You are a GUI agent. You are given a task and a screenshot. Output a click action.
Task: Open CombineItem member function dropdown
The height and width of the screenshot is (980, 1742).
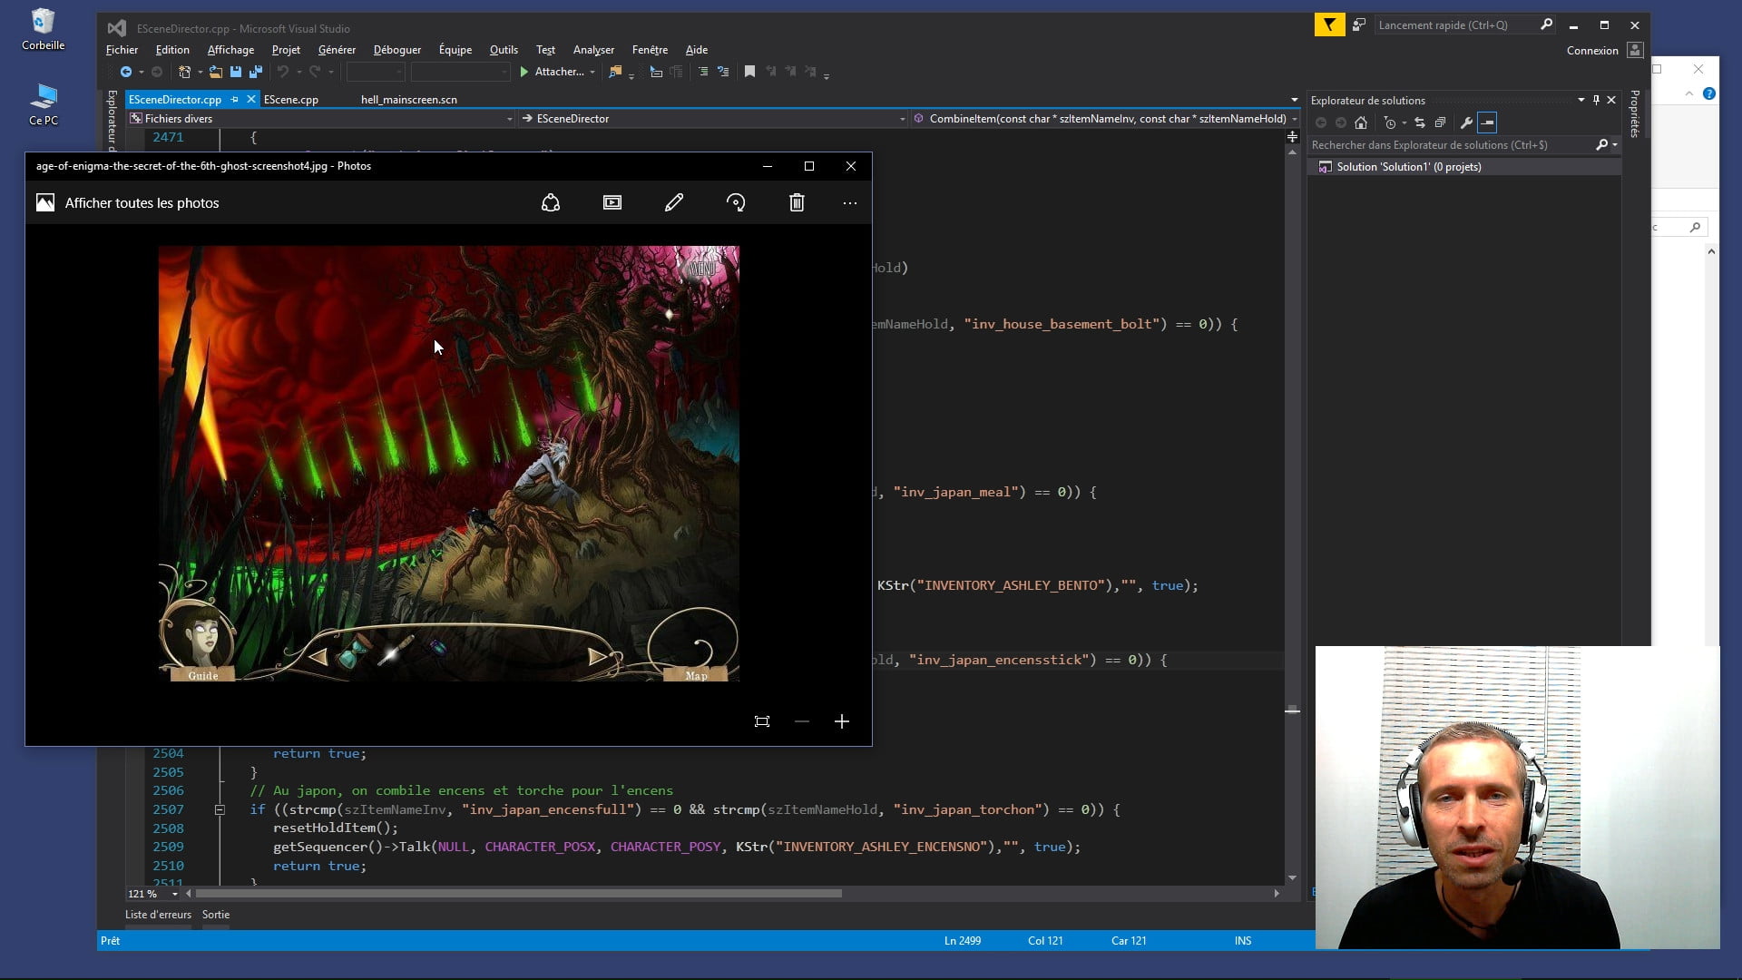pos(1105,119)
